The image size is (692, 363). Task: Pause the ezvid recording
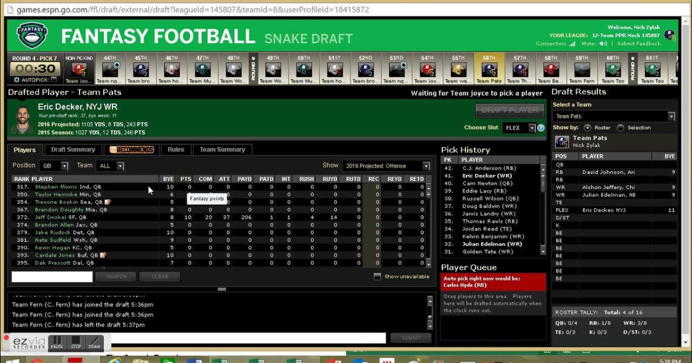click(x=57, y=342)
